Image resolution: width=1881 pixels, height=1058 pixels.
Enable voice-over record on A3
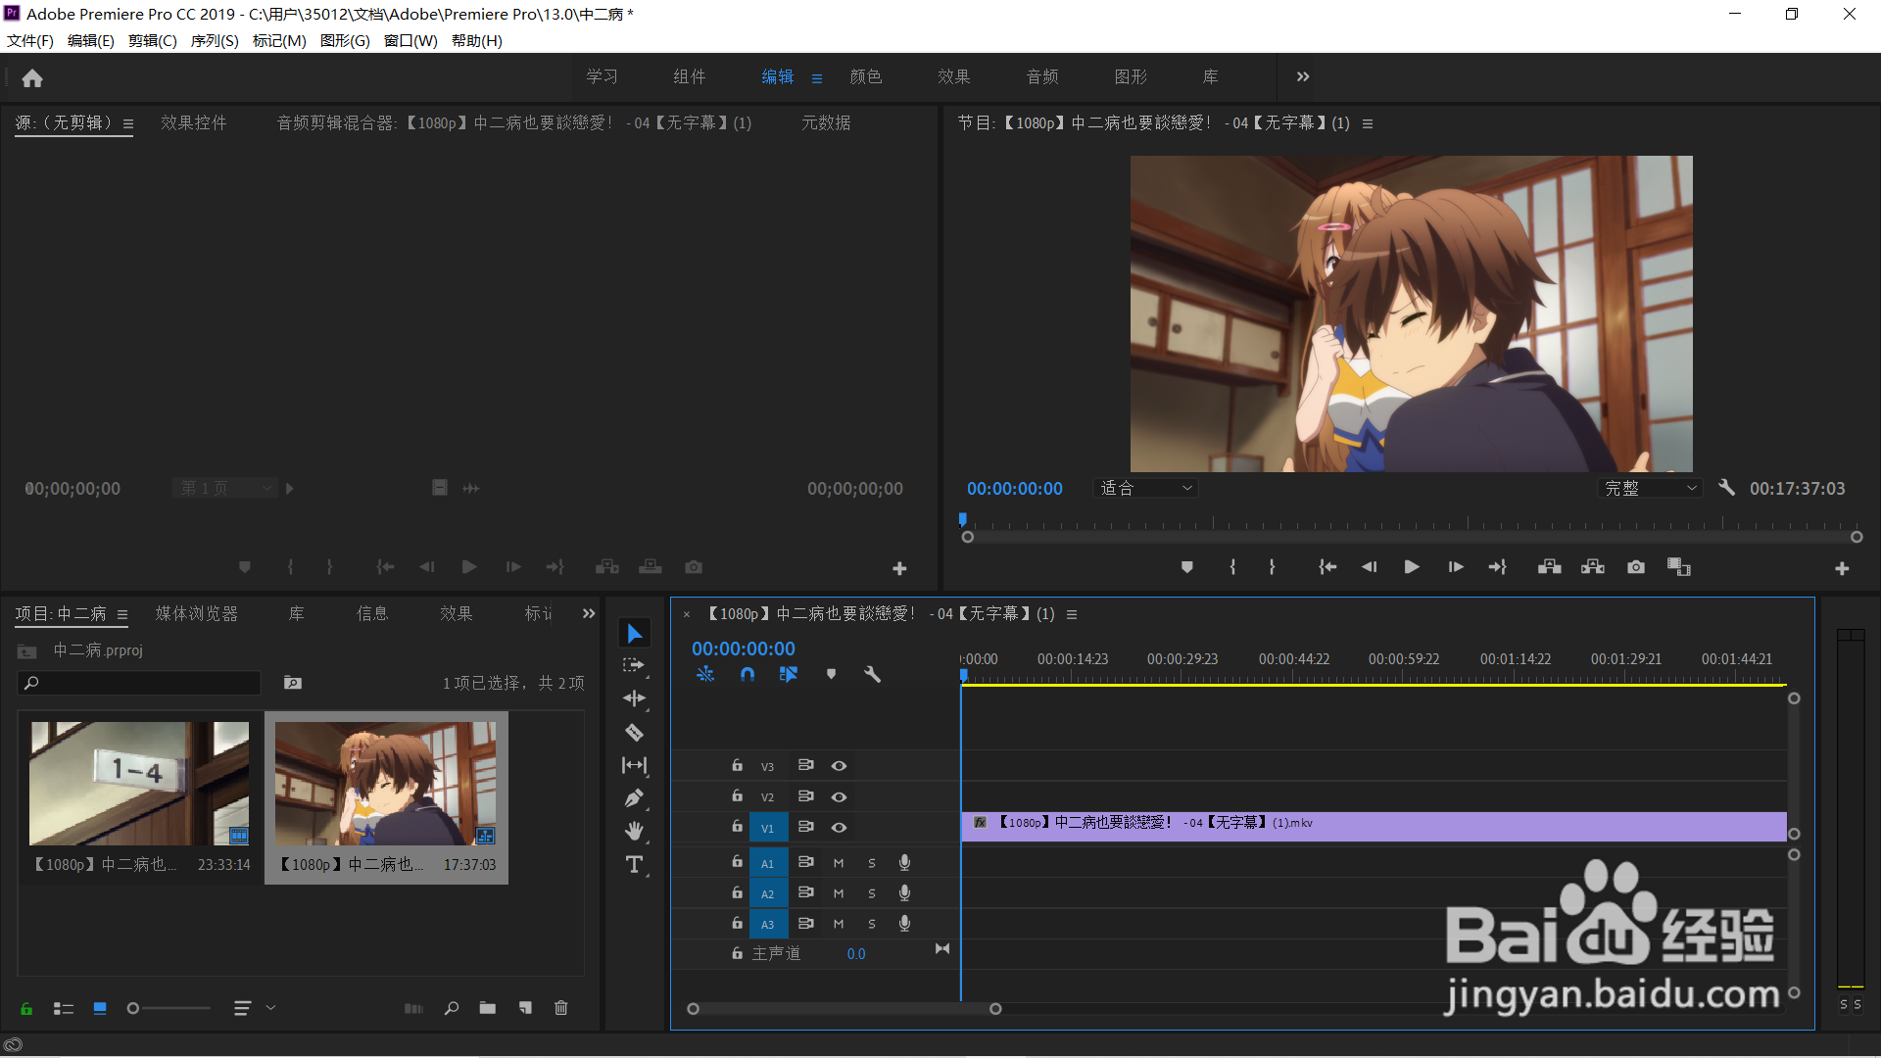tap(904, 924)
